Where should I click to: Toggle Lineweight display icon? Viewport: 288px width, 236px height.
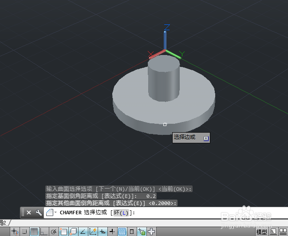click(112, 232)
